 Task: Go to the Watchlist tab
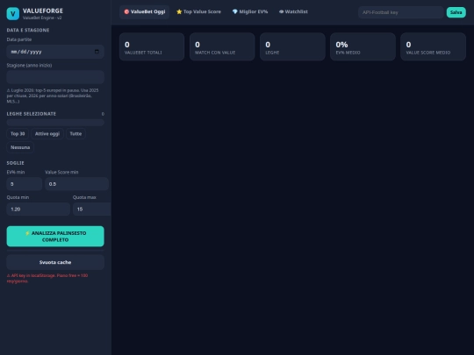[x=293, y=11]
